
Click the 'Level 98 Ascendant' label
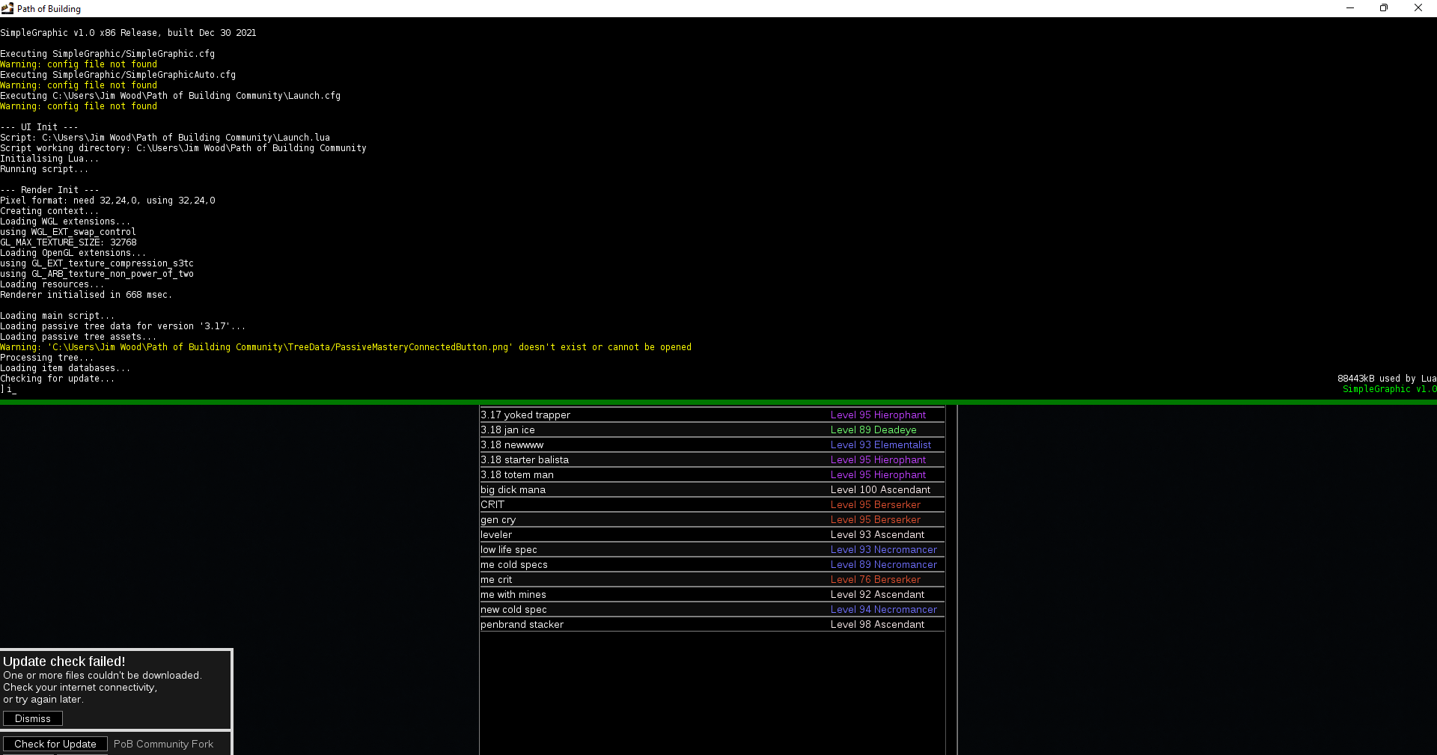tap(877, 624)
